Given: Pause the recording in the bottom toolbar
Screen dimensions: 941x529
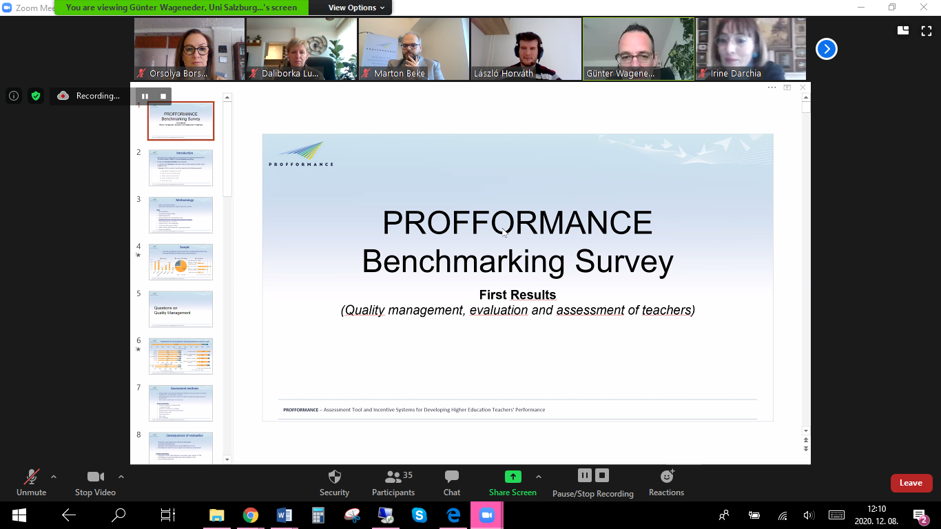Looking at the screenshot, I should [584, 475].
